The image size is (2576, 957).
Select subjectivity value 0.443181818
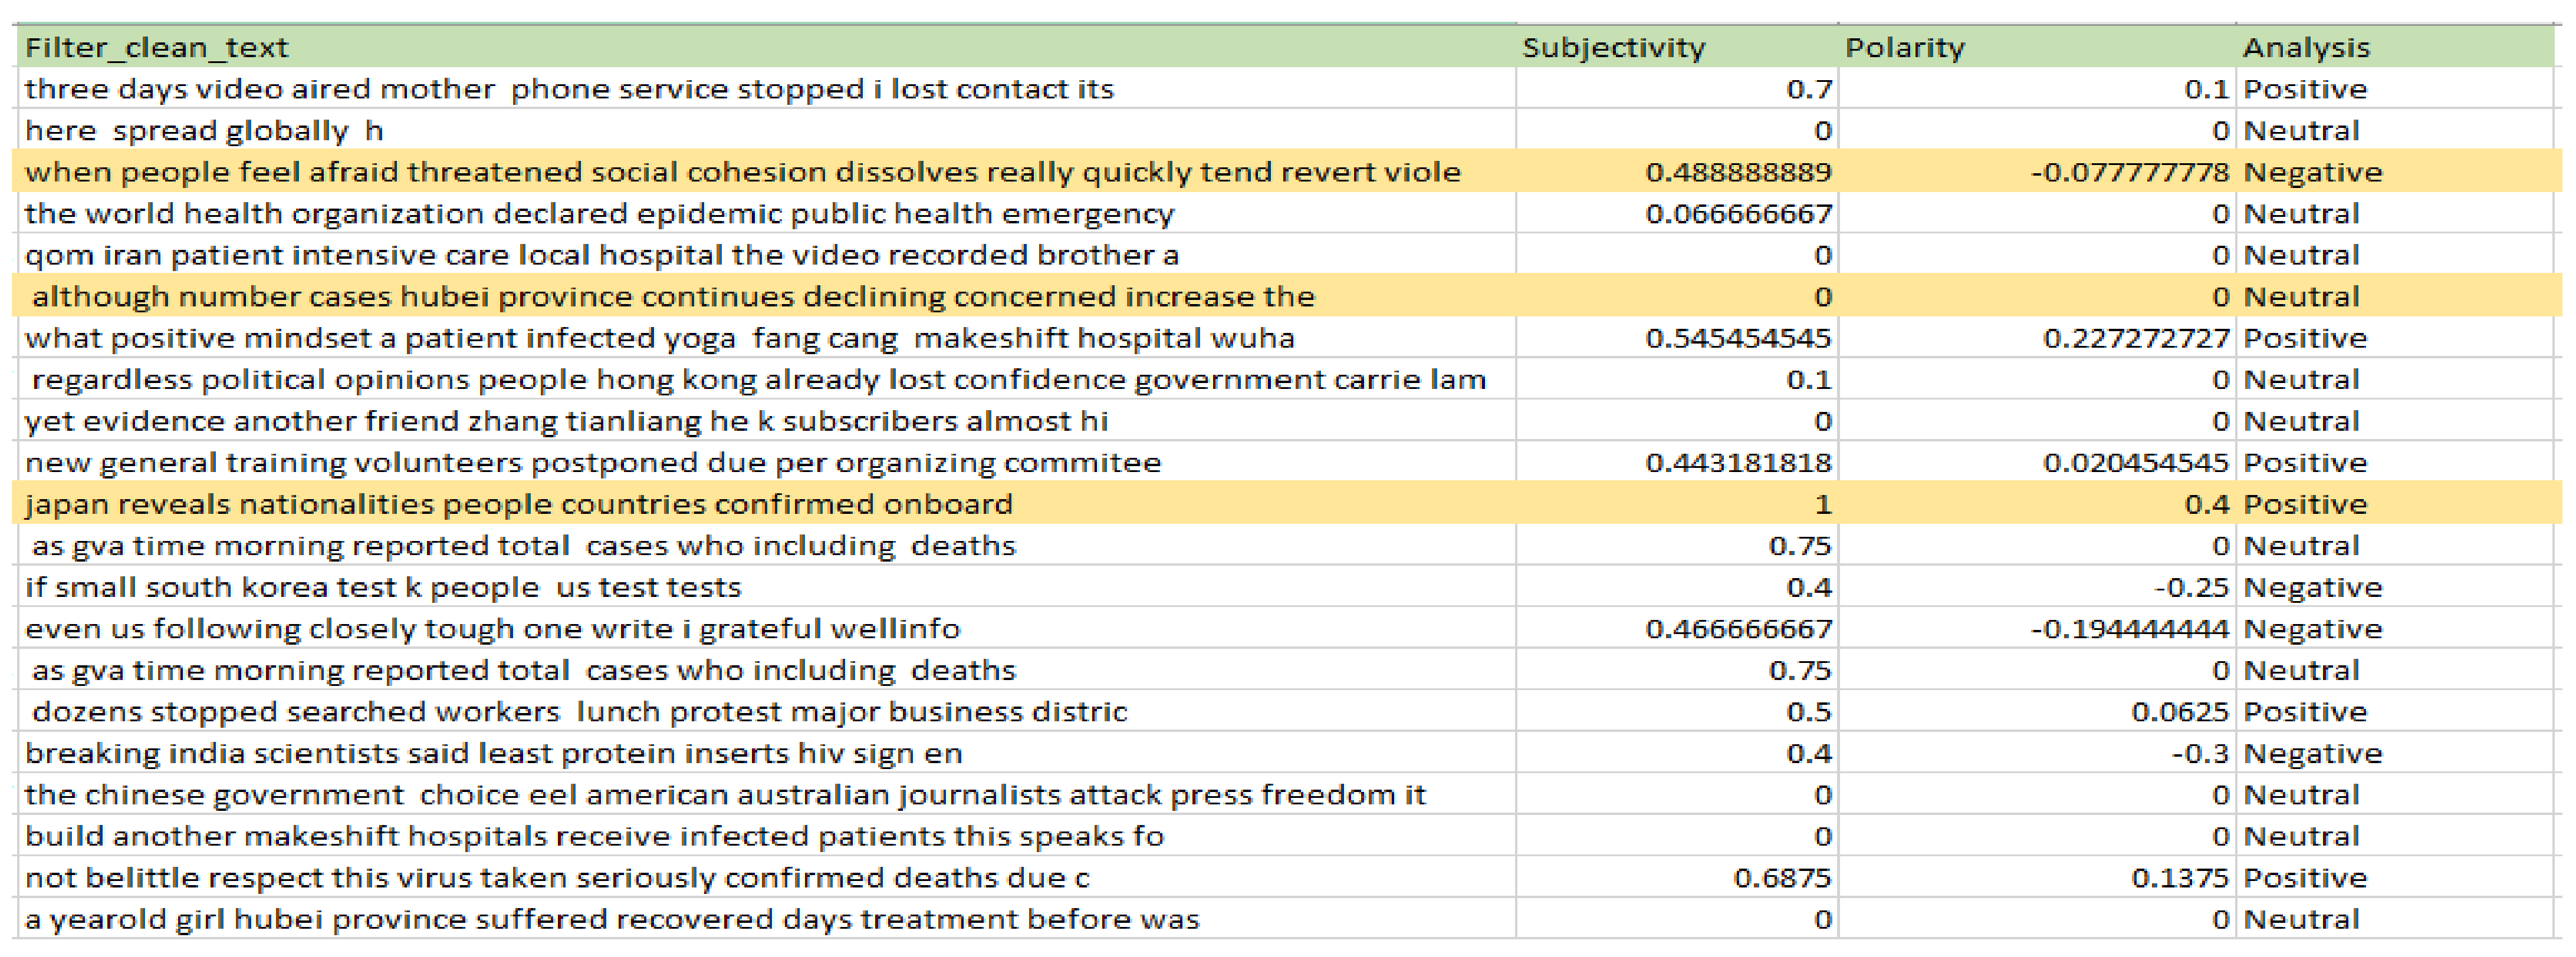(1738, 463)
